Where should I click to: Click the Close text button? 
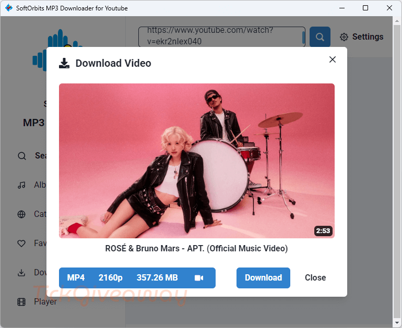coord(315,278)
